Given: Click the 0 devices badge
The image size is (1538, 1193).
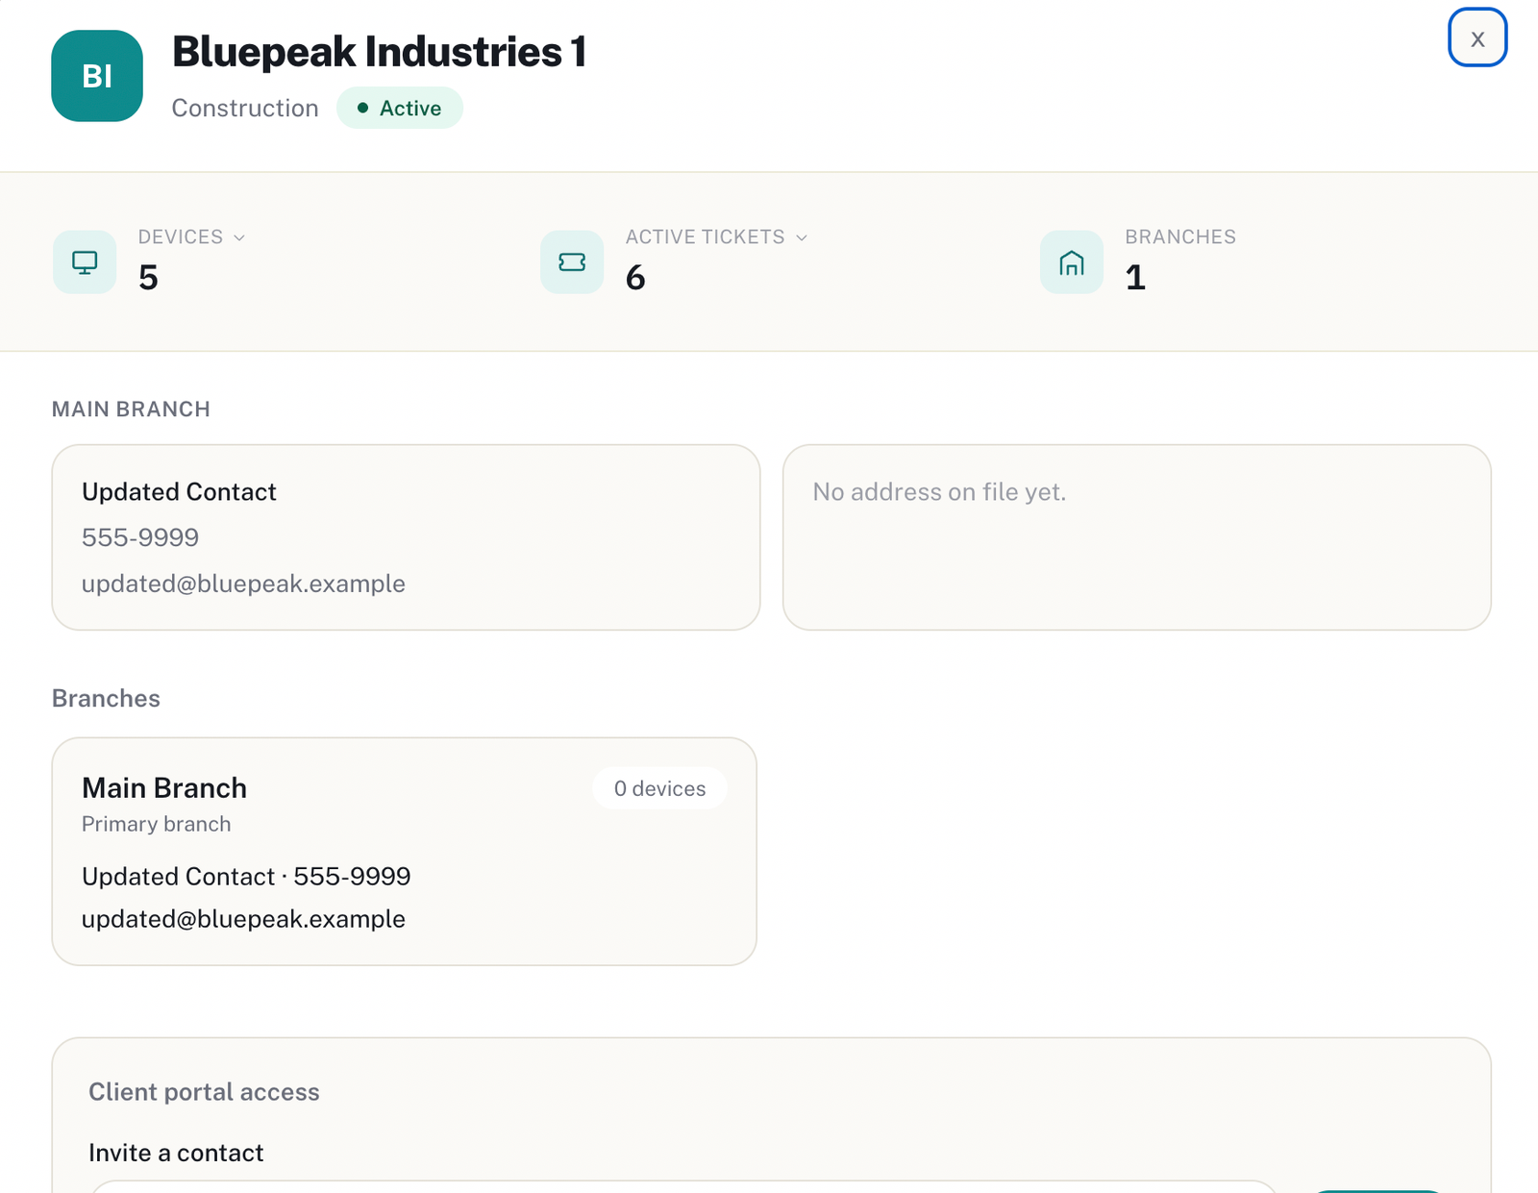Looking at the screenshot, I should pyautogui.click(x=660, y=788).
